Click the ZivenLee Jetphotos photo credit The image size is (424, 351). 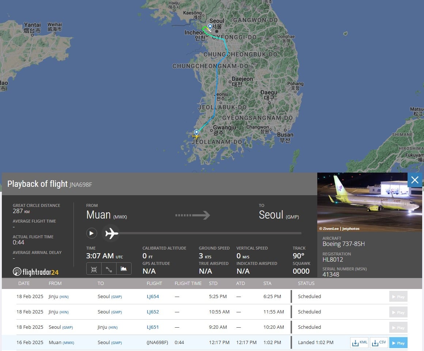[339, 228]
